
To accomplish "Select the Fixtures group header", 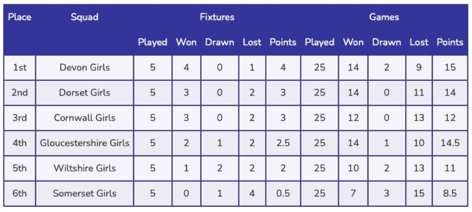I will 217,17.
